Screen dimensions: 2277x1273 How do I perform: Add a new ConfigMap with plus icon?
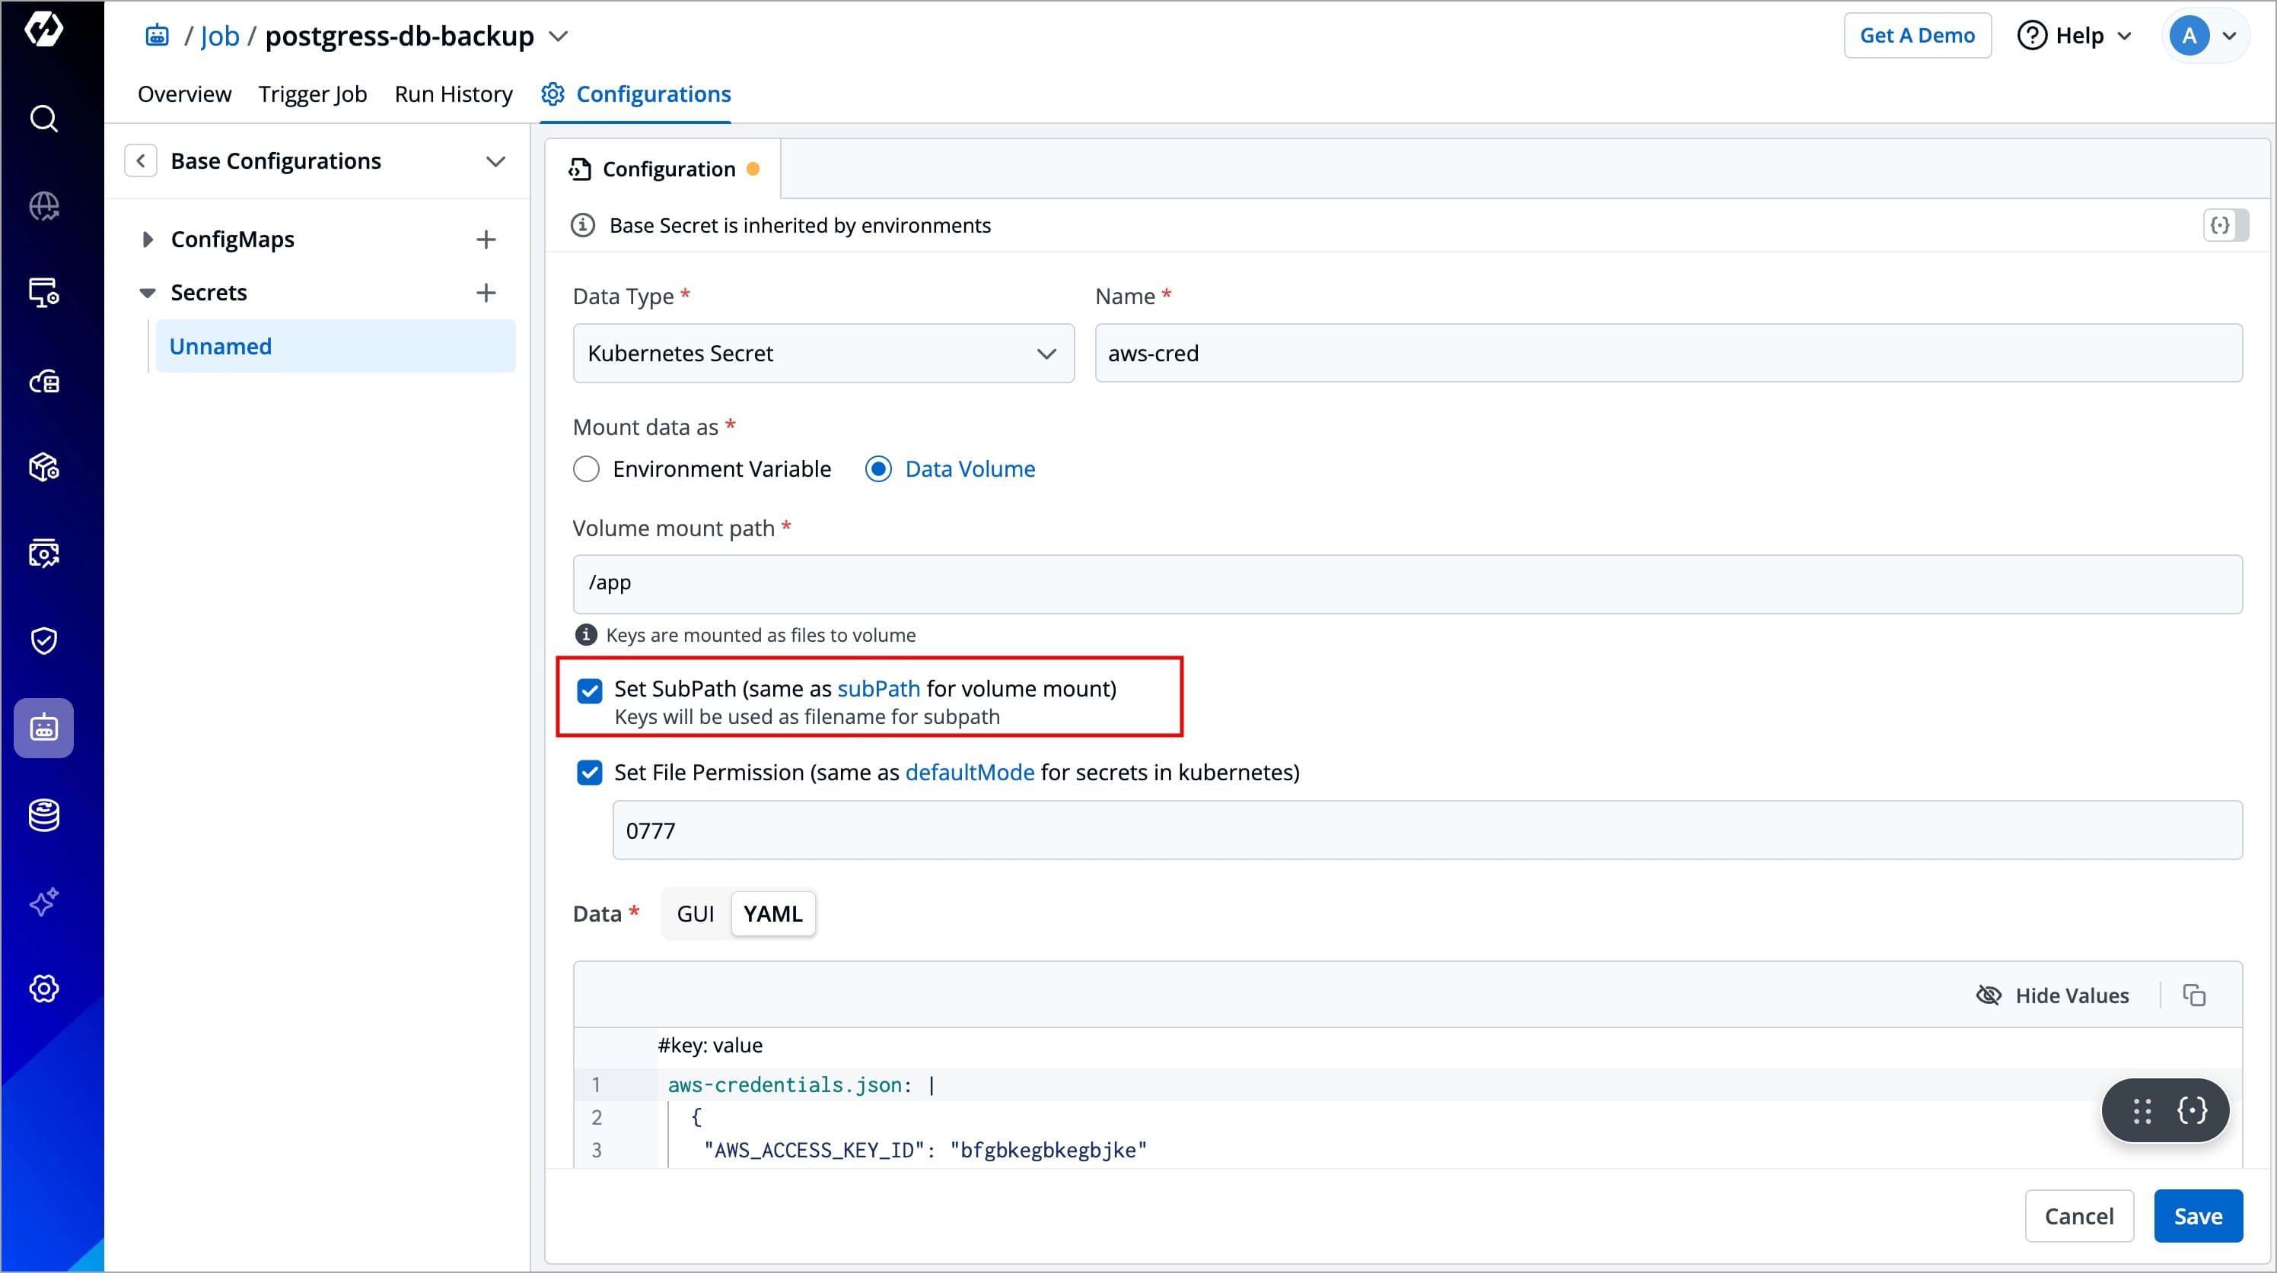[x=486, y=240]
